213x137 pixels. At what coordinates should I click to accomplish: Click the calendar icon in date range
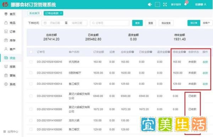[45, 23]
